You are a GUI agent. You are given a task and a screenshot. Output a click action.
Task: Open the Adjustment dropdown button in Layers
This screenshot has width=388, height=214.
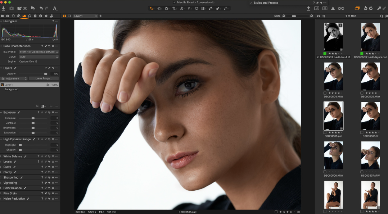pyautogui.click(x=14, y=78)
